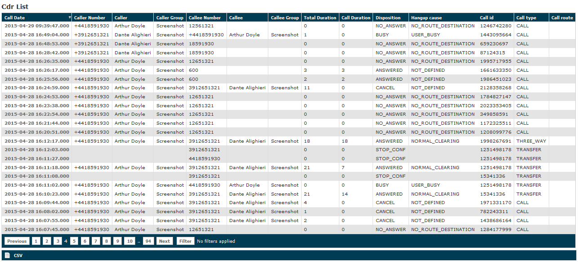Open page 10 of the list
Viewport: 578px width, 262px height.
(129, 241)
